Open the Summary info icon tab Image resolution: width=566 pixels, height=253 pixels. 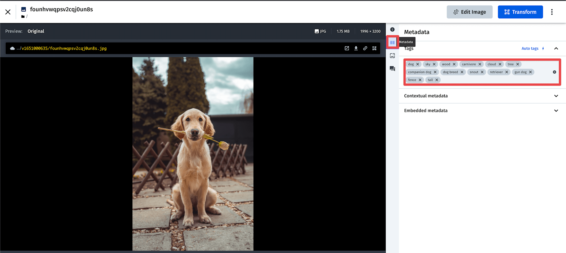point(392,29)
